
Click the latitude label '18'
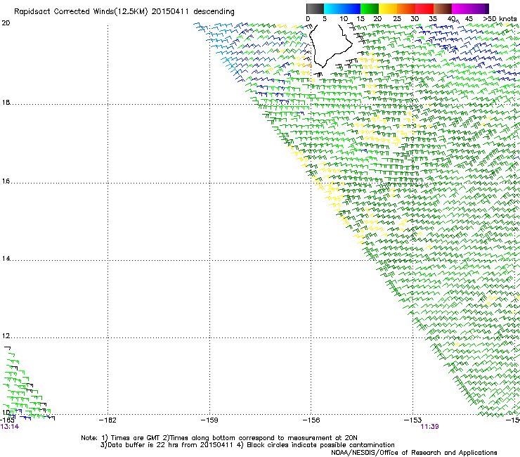click(6, 103)
